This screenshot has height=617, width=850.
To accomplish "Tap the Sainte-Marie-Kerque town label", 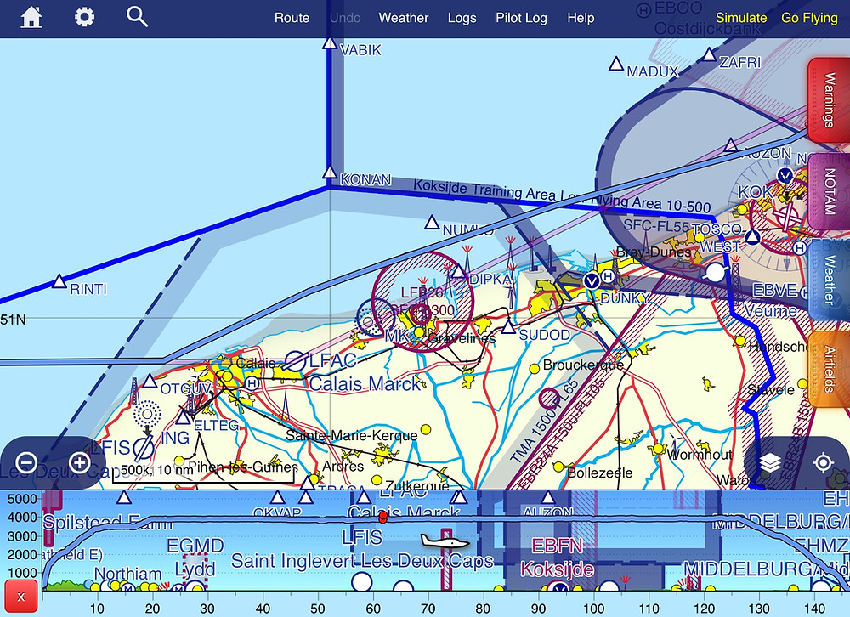I will (x=351, y=435).
